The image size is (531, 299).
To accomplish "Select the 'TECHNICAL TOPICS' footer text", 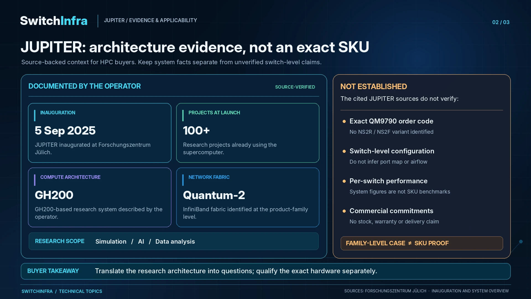I will click(x=80, y=291).
